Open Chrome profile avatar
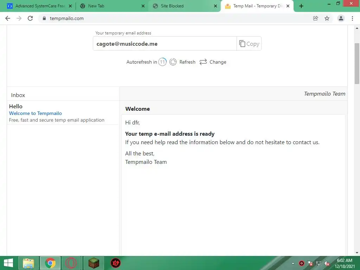The width and height of the screenshot is (360, 270). pos(341,18)
